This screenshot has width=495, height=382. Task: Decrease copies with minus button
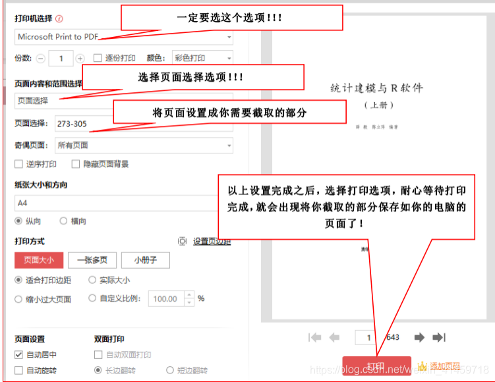click(40, 59)
